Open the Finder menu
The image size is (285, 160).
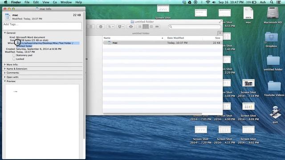tap(16, 2)
